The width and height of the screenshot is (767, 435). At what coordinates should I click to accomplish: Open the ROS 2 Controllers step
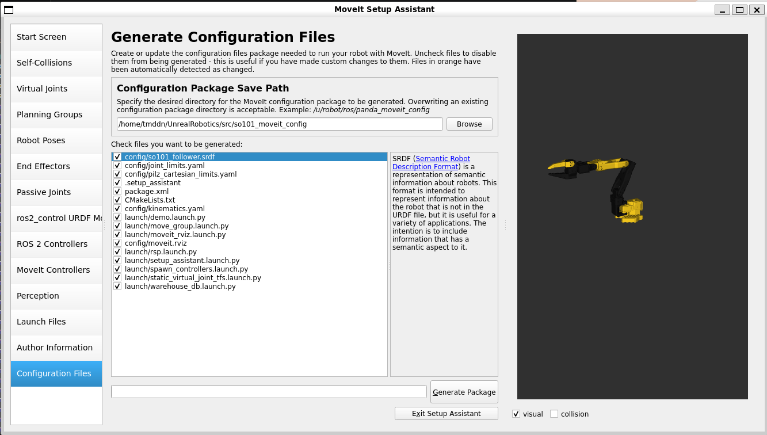(x=56, y=244)
